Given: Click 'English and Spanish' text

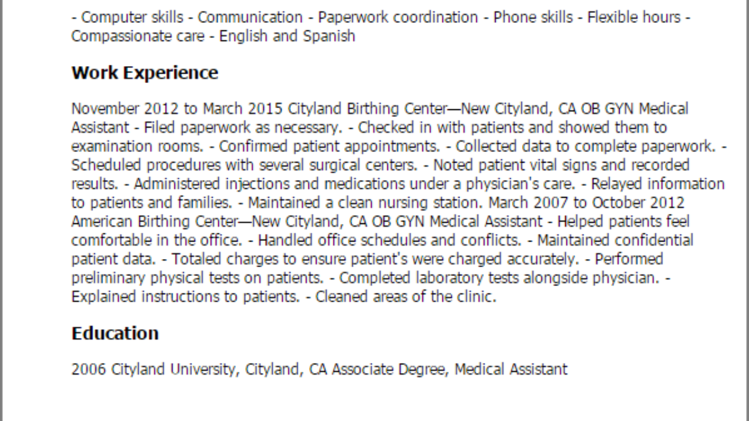Looking at the screenshot, I should pos(287,36).
